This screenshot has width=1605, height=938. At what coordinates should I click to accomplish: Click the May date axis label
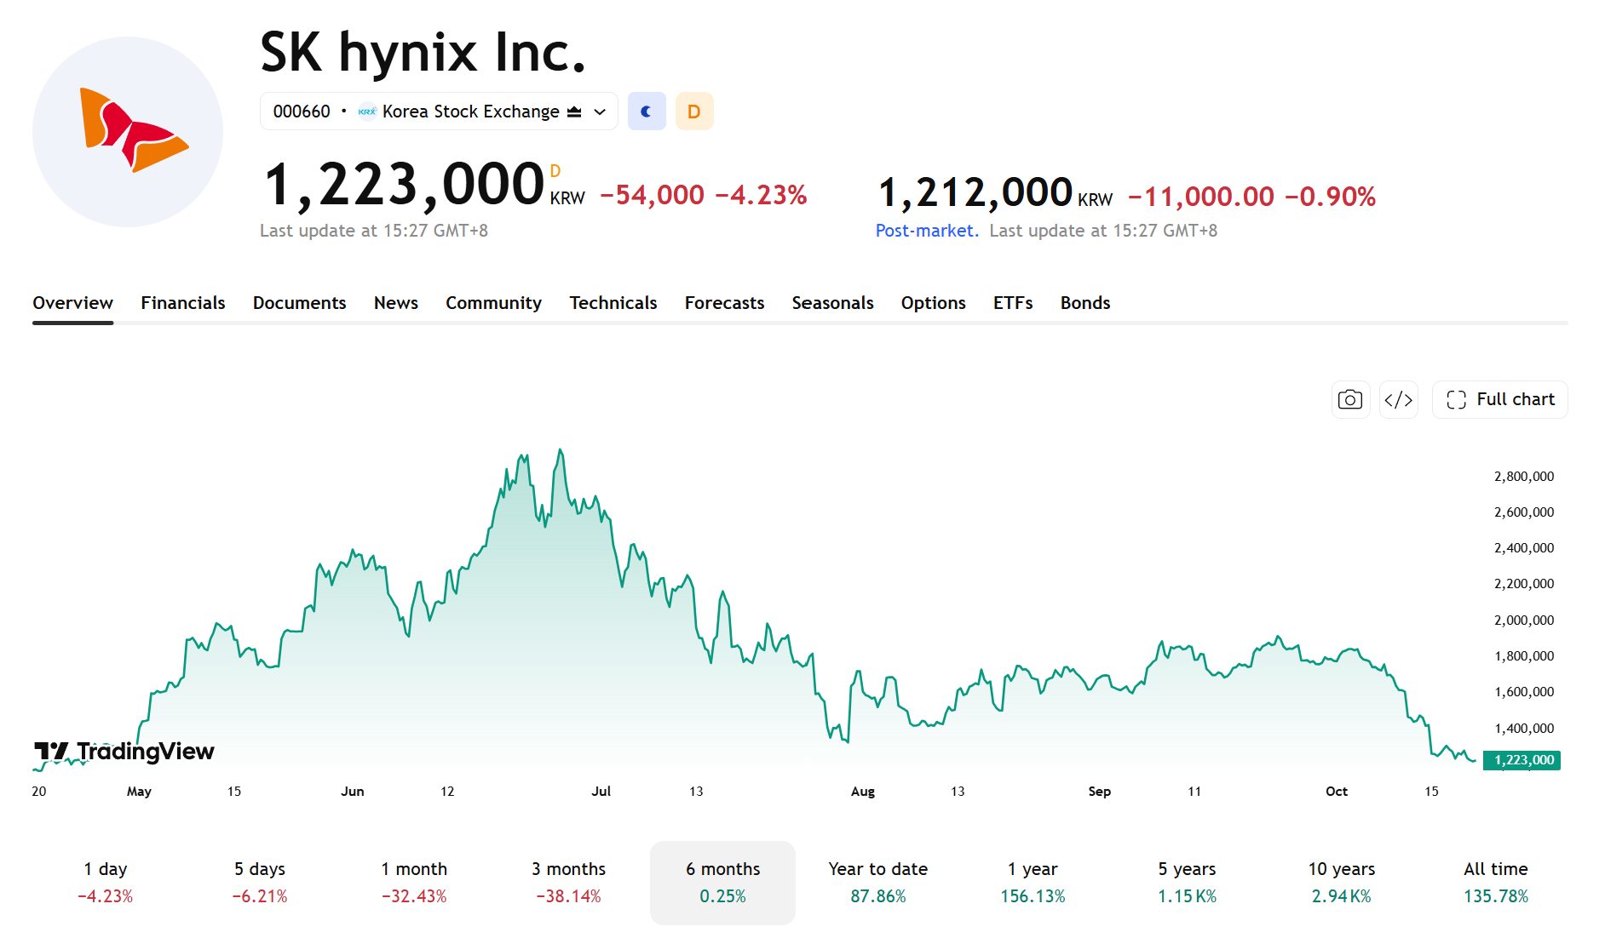click(x=139, y=792)
